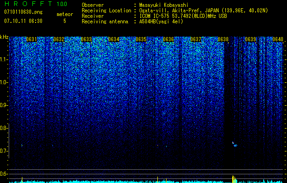Click the meteor count value 5

(x=65, y=21)
